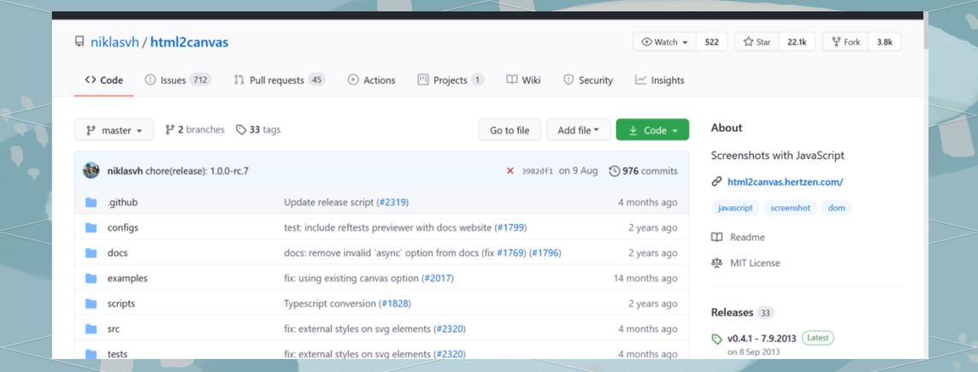Click the folder icon next to src
The height and width of the screenshot is (372, 978).
point(91,329)
